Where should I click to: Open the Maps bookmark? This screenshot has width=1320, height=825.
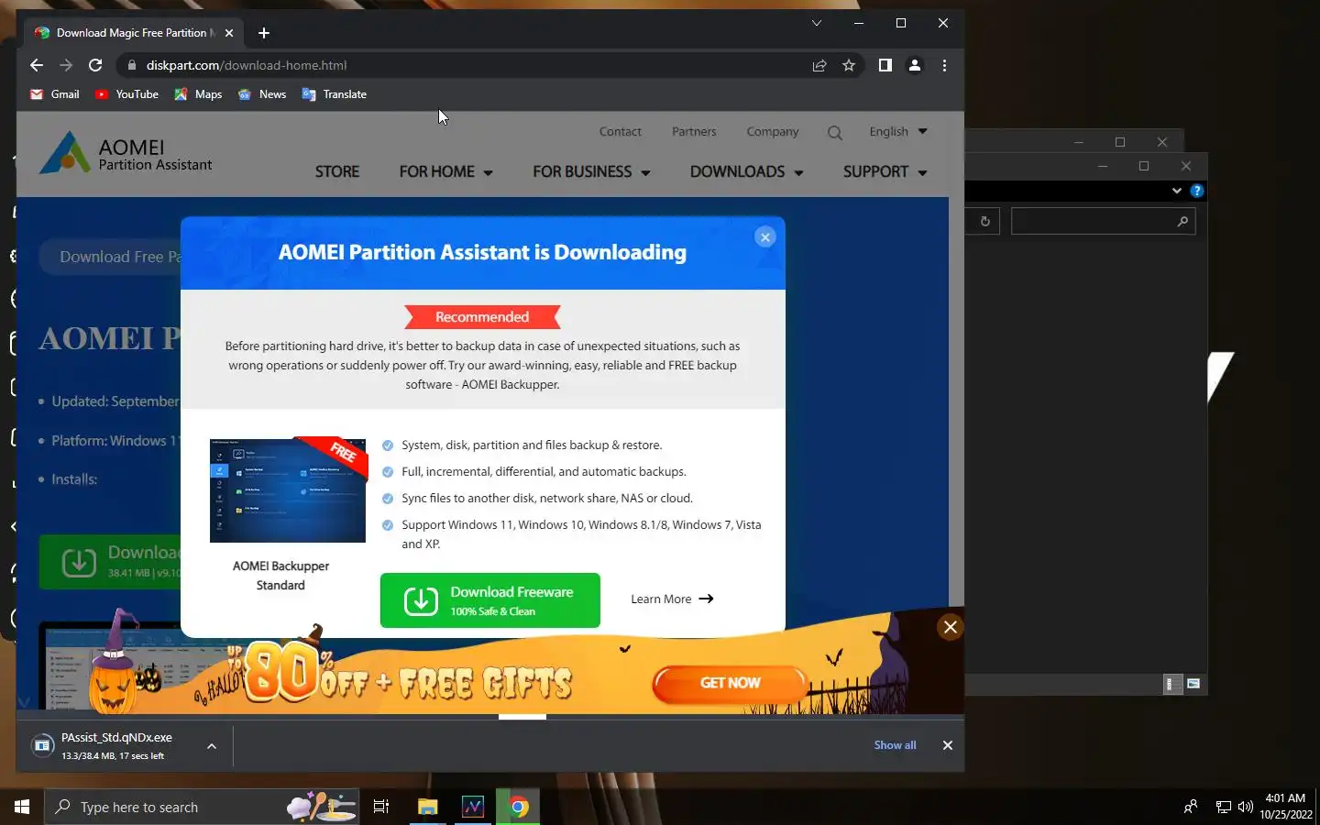tap(198, 94)
